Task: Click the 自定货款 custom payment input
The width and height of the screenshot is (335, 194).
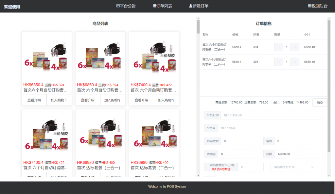Action: click(242, 141)
